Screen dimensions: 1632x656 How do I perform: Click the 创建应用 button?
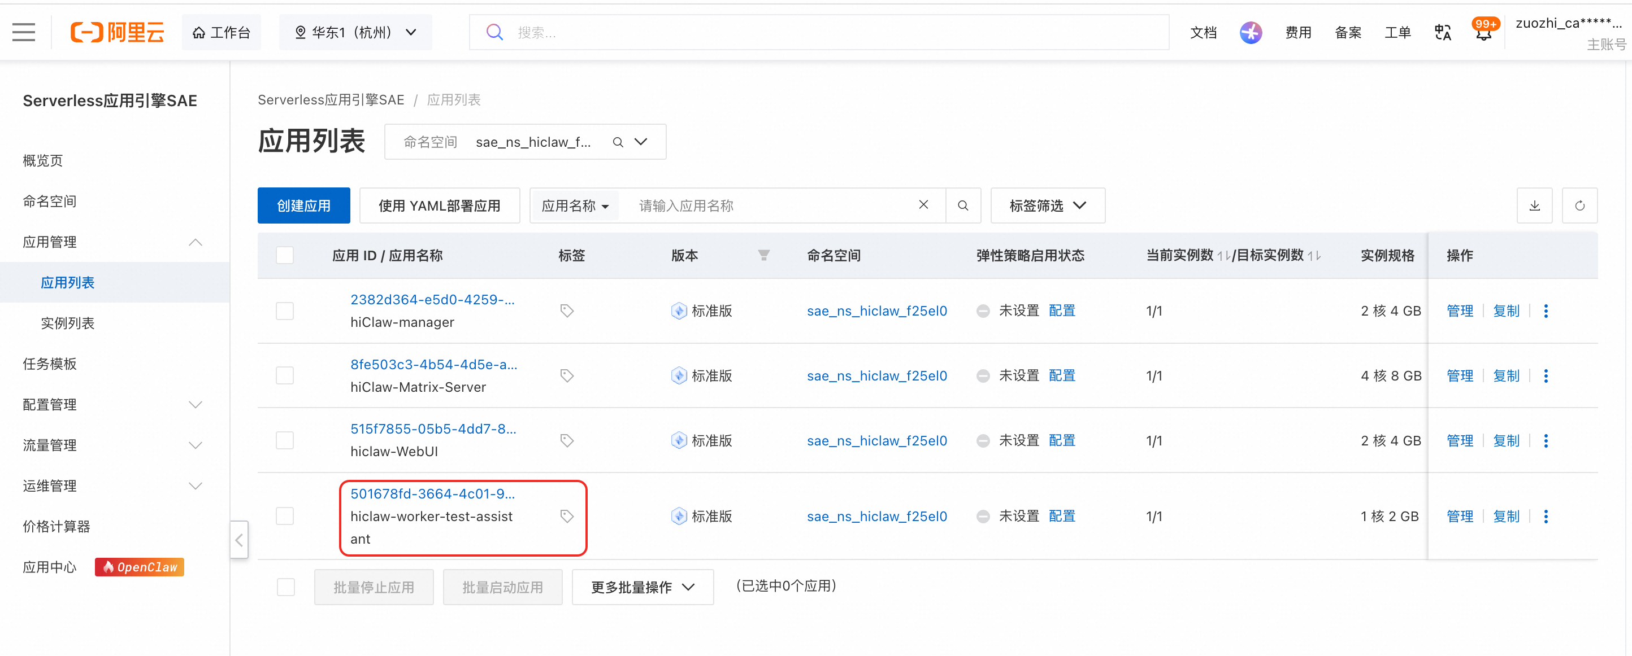303,205
